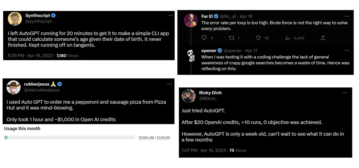This screenshot has height=168, width=359.
Task: Click the share icon on Far El's tweet
Action: pos(323,38)
